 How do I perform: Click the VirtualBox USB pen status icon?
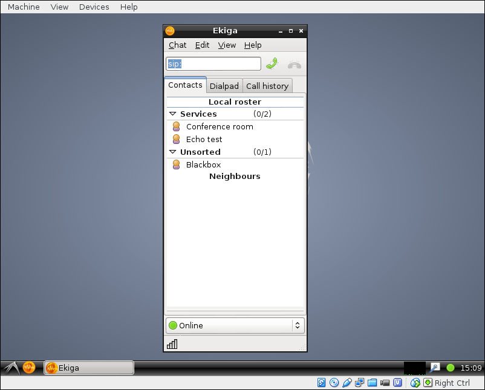(x=347, y=383)
